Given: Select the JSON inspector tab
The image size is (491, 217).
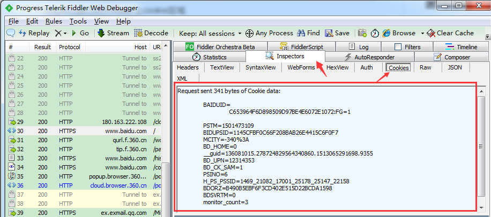Looking at the screenshot, I should click(455, 67).
